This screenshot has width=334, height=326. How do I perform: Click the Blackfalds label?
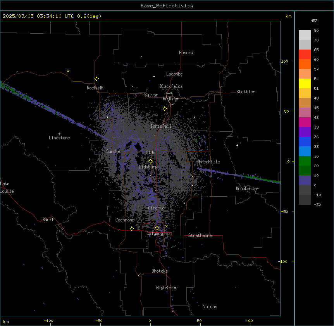coord(171,86)
